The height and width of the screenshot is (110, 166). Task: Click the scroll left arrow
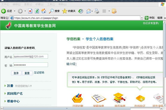click(x=1, y=108)
